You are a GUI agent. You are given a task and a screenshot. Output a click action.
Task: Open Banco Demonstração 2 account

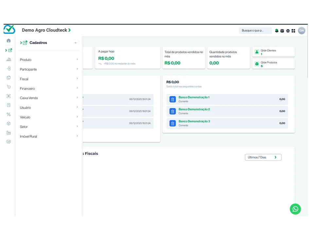tap(194, 109)
